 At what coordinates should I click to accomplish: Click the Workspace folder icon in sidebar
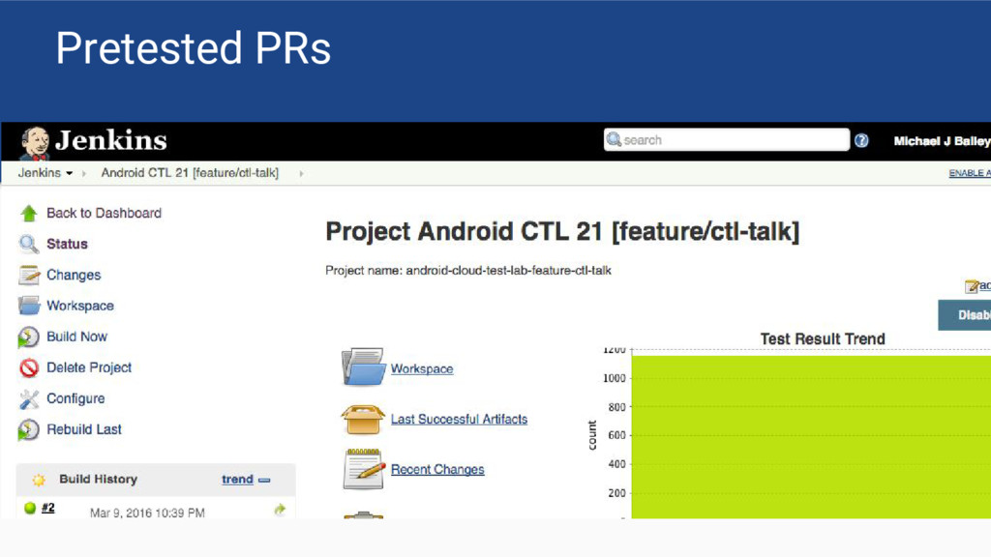29,306
